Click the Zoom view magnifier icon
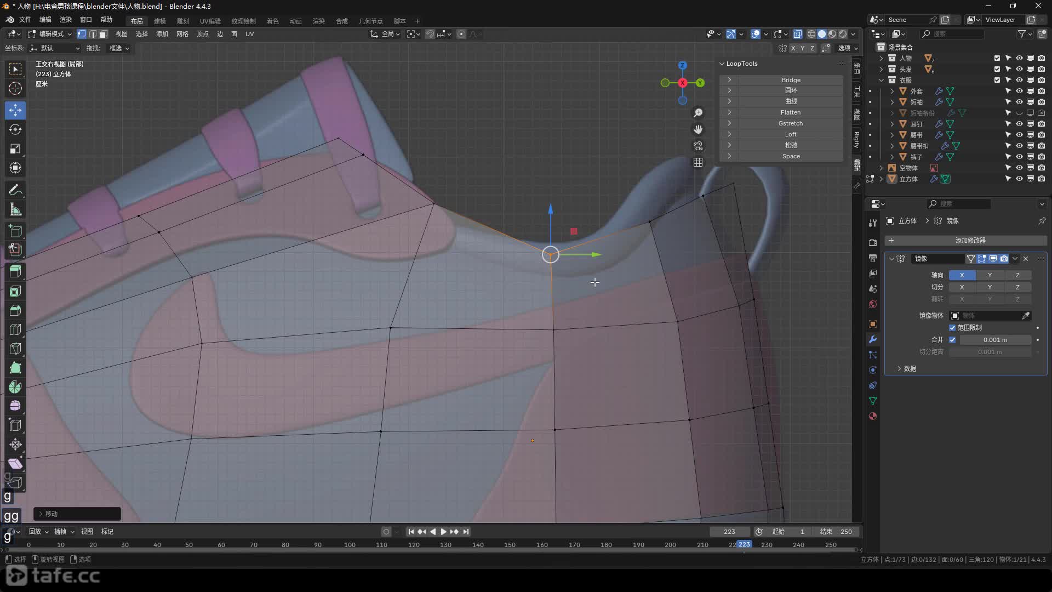 698,113
